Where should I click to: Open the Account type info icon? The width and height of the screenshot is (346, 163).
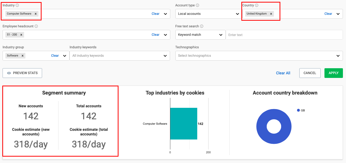[197, 5]
